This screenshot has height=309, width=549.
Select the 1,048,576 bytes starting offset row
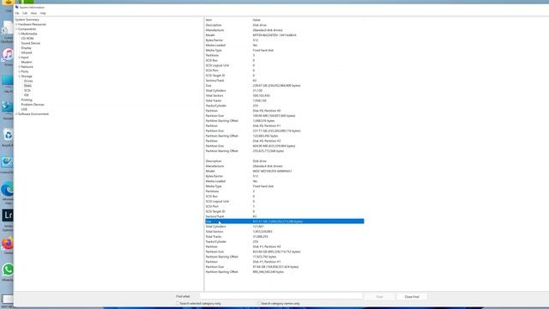tap(284, 121)
